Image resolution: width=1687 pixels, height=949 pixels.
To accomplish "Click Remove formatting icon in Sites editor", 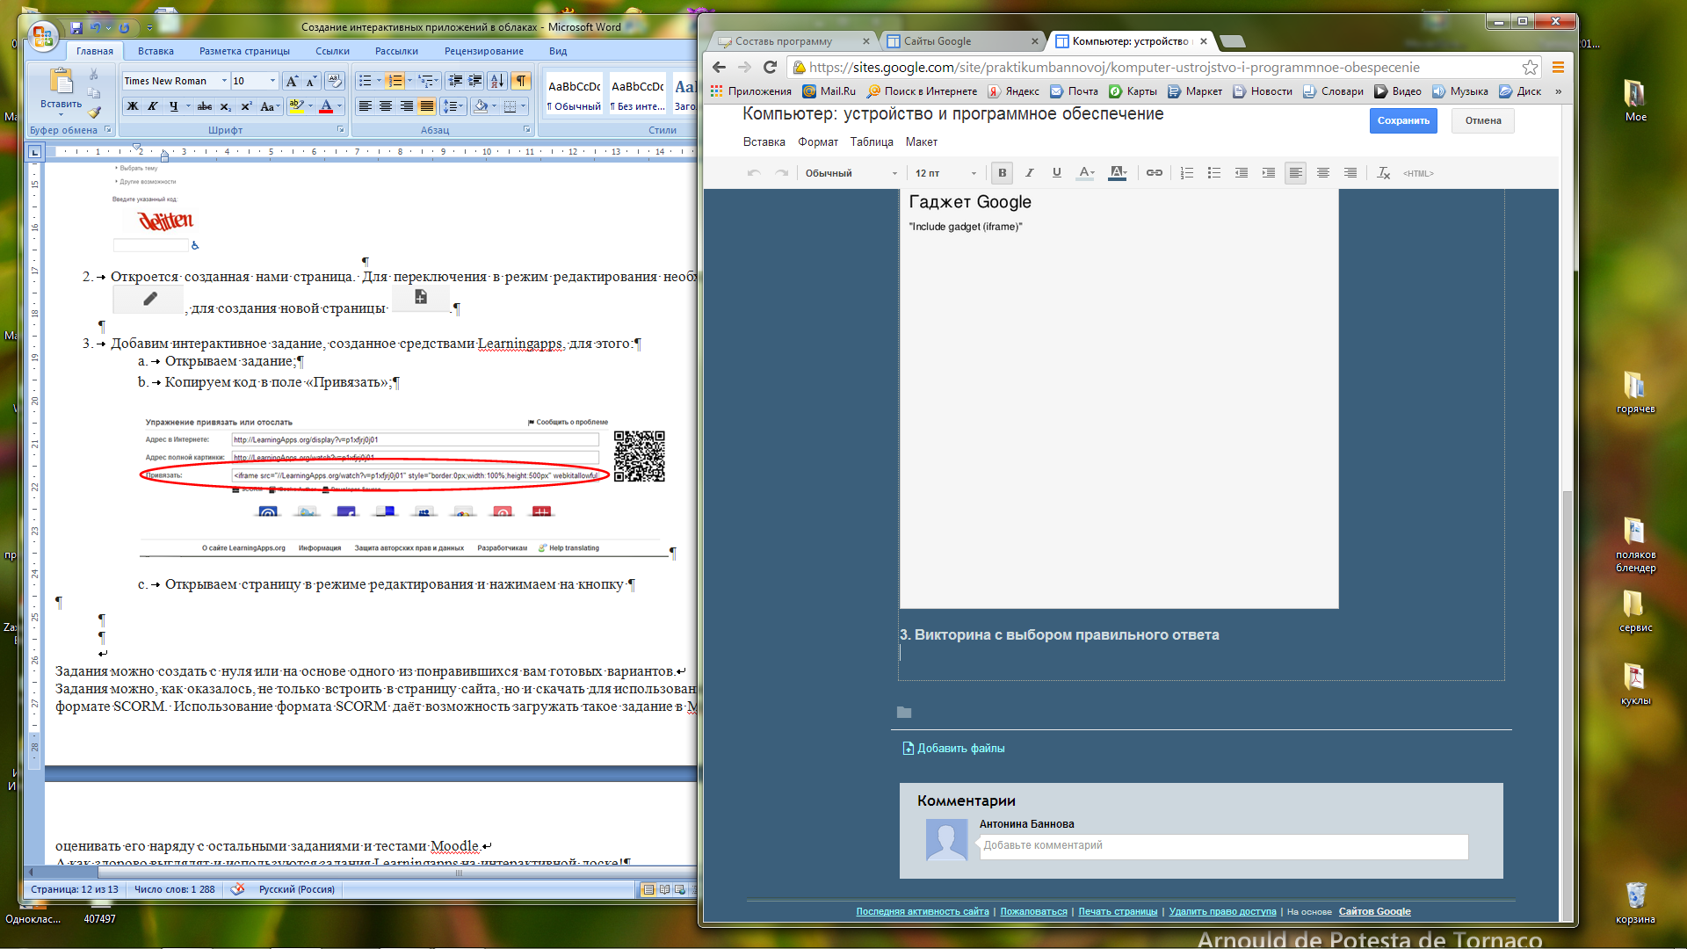I will point(1384,173).
